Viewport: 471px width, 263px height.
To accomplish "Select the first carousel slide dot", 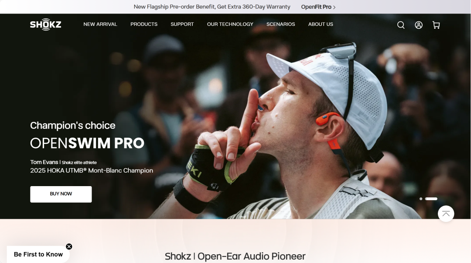I will click(421, 199).
